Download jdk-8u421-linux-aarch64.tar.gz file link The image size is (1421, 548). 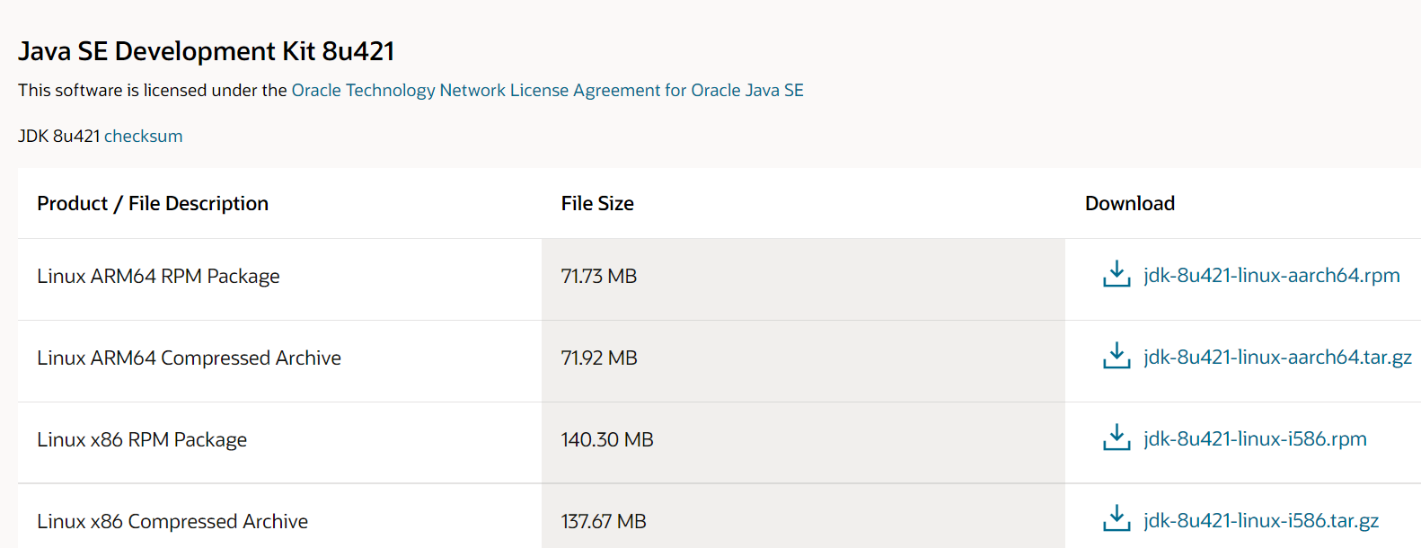[x=1277, y=357]
